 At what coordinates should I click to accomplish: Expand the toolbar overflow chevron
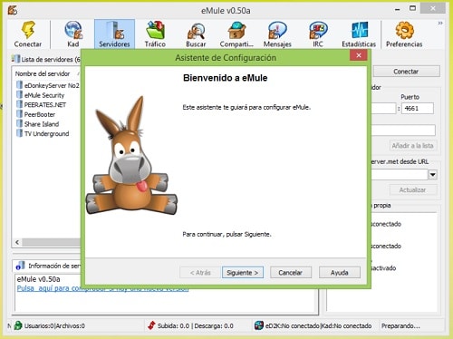440,23
